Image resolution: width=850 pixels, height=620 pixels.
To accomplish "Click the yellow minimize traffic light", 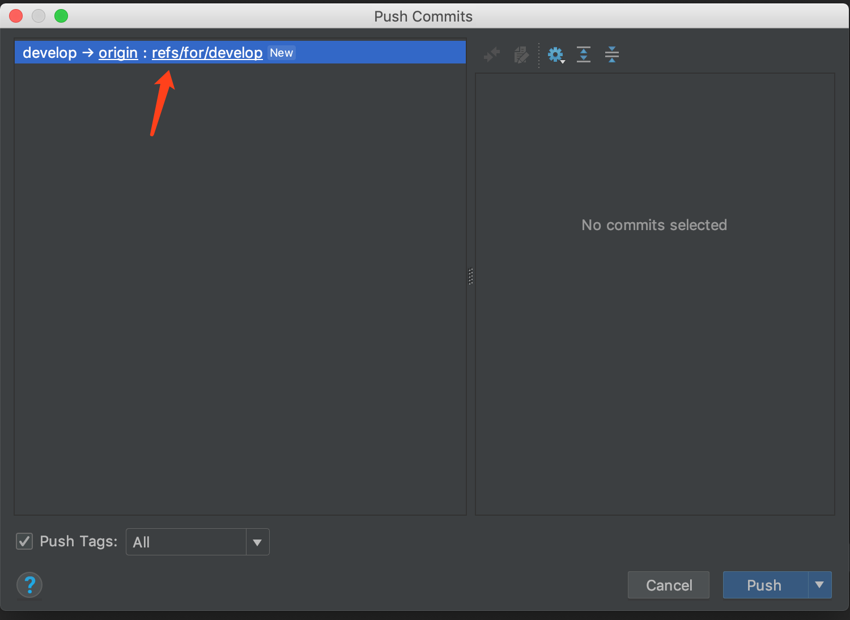I will [x=39, y=16].
